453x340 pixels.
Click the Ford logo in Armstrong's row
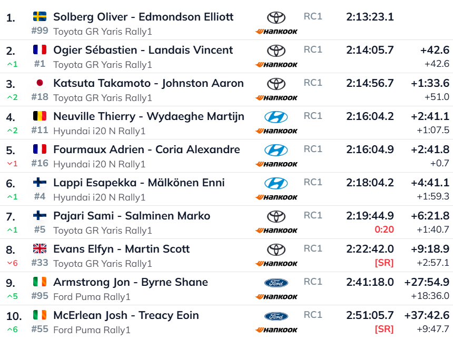tap(276, 283)
